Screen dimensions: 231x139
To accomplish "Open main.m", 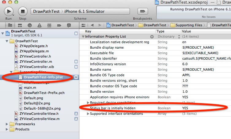I will 30,88.
